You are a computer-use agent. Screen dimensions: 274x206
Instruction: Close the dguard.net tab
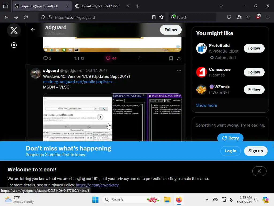(x=128, y=6)
